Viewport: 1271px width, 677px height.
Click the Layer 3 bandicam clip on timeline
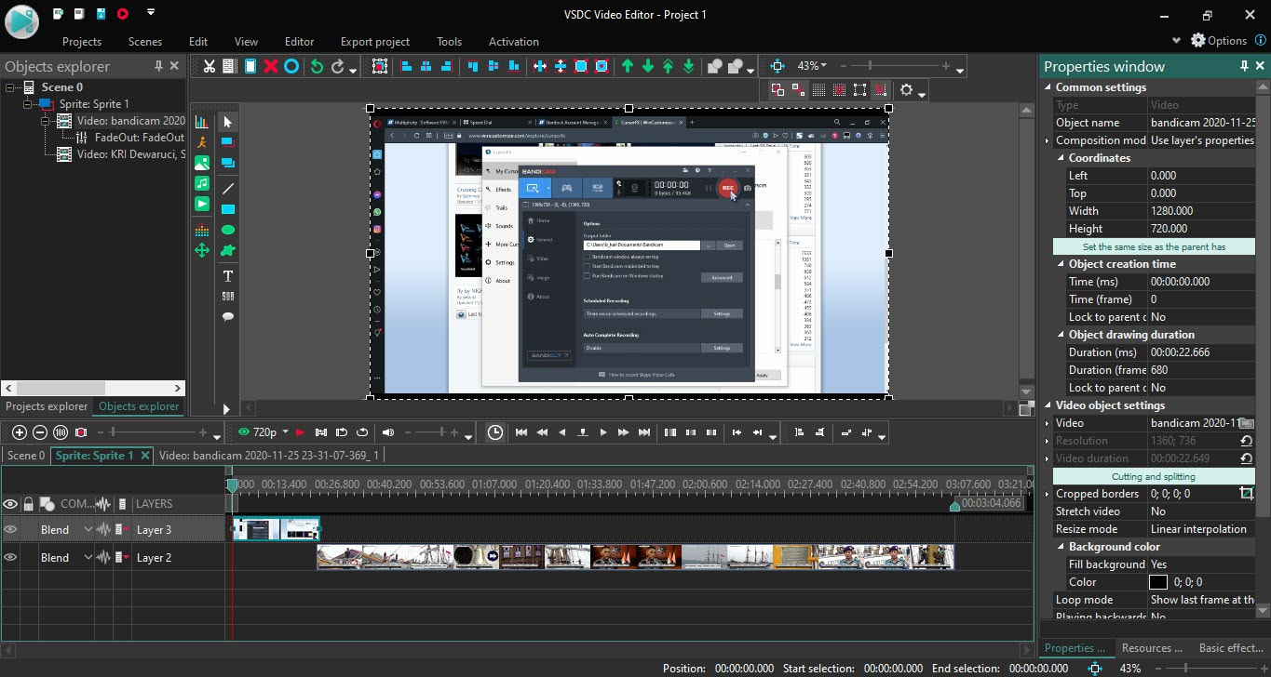tap(276, 529)
